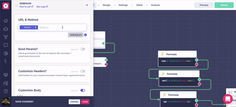The image size is (236, 107).
Task: Click the Landbot logo icon
Action: (6, 6)
